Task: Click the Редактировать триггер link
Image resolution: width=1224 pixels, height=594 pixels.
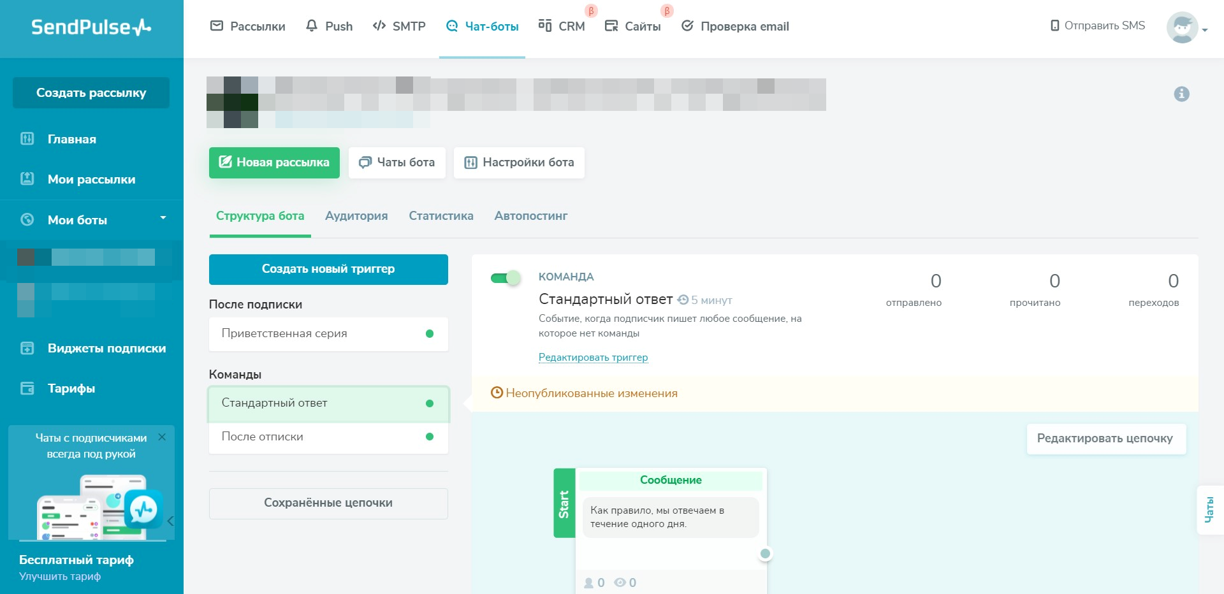Action: point(592,357)
